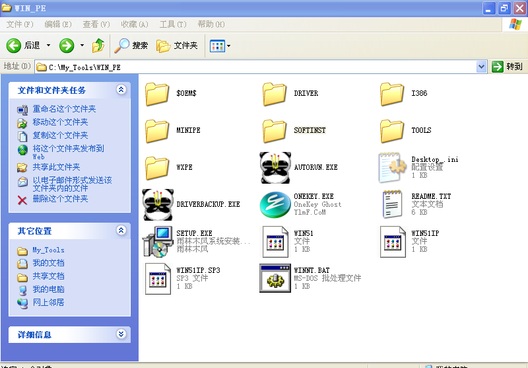Select the TOOLS folder icon

point(392,131)
